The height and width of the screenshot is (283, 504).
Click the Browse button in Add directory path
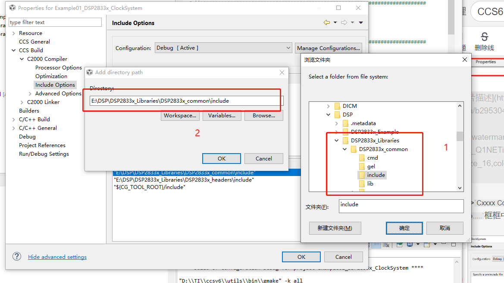click(263, 116)
